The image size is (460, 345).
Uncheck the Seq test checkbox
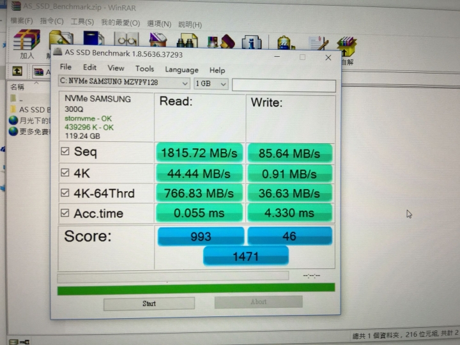pos(65,151)
